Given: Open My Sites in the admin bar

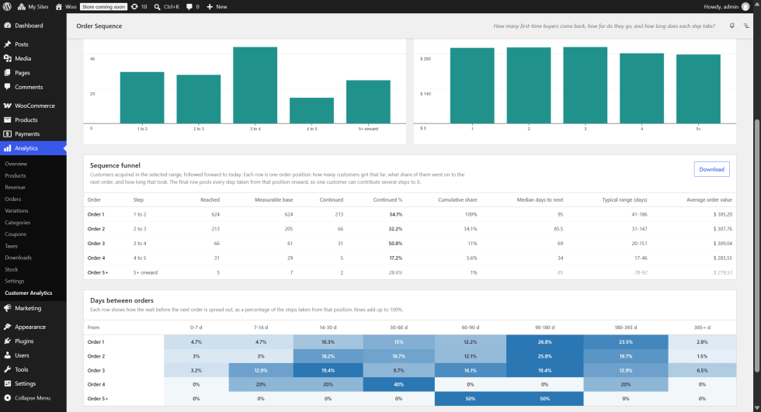Looking at the screenshot, I should [x=33, y=7].
